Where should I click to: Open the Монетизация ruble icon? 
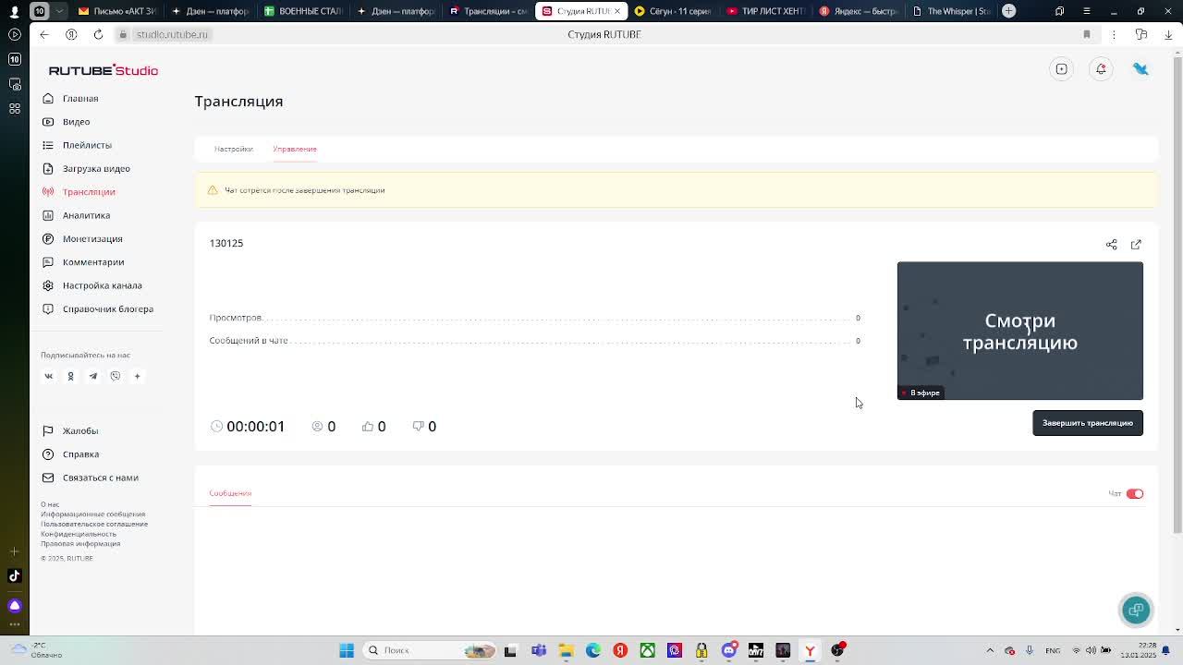coord(48,238)
